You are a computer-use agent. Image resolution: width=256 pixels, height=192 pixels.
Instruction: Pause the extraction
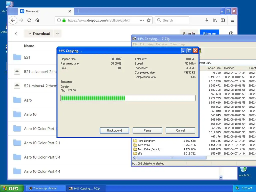click(147, 130)
